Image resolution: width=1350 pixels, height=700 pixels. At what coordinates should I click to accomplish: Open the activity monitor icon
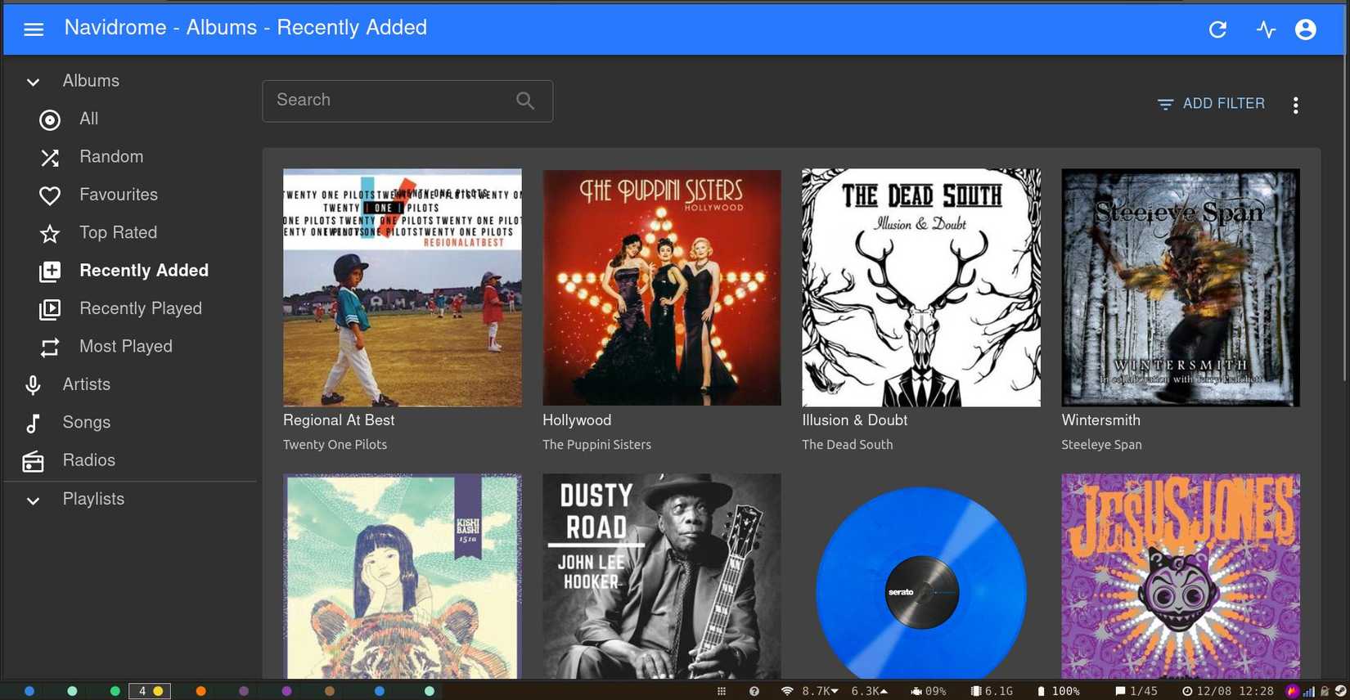1266,29
